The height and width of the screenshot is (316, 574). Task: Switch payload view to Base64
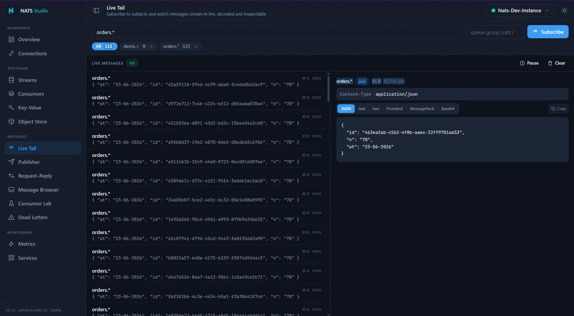[447, 109]
